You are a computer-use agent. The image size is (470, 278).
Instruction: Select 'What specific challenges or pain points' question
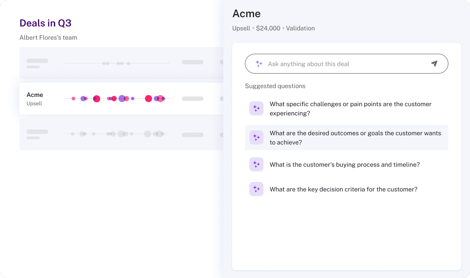point(350,109)
